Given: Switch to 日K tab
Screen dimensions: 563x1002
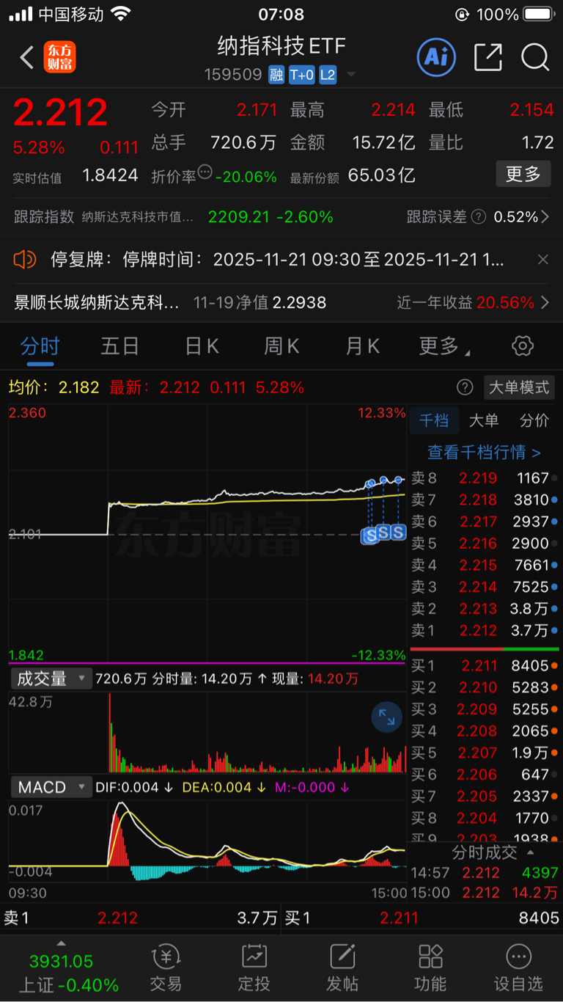Looking at the screenshot, I should point(202,346).
